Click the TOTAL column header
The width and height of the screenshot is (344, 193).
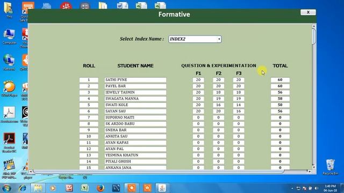[280, 65]
